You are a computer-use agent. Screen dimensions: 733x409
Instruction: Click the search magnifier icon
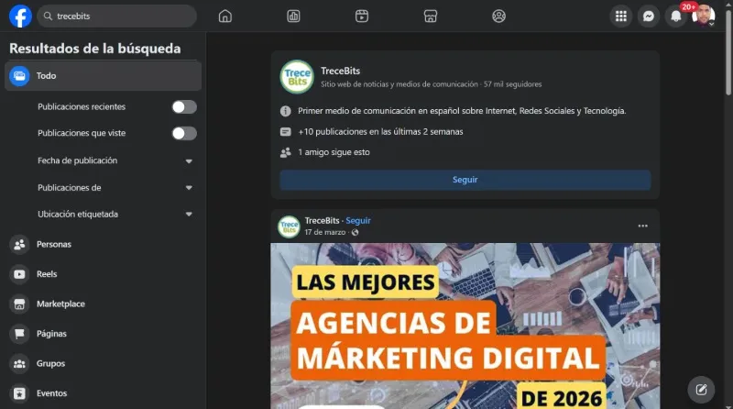48,16
